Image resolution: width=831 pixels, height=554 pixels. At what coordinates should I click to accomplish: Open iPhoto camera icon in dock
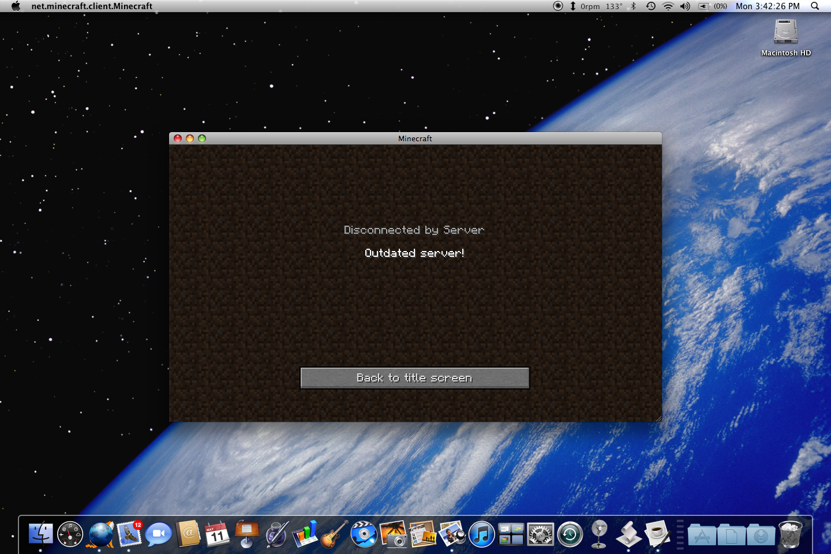pyautogui.click(x=394, y=534)
